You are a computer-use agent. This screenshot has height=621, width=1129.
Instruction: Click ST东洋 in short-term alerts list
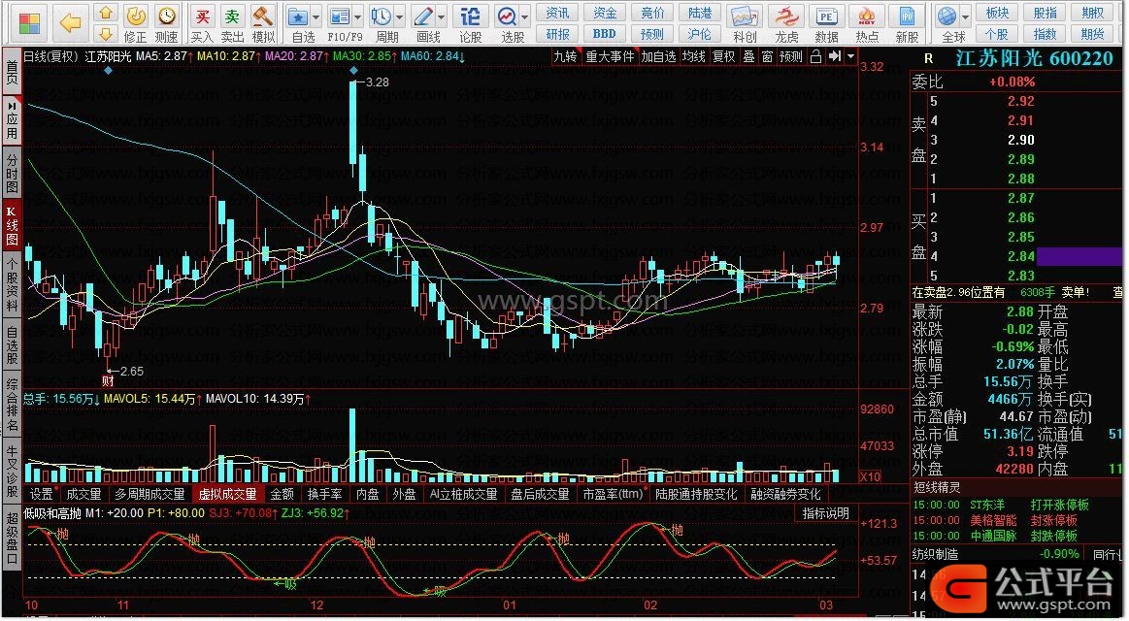coord(987,506)
